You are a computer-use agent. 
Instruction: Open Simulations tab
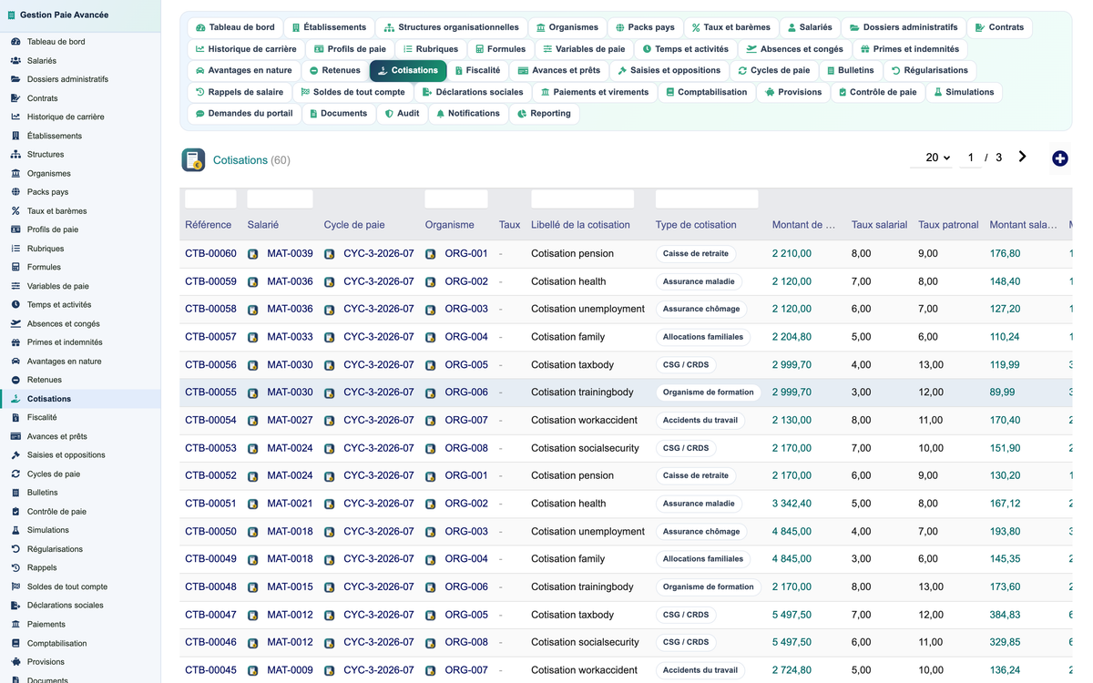pos(964,92)
